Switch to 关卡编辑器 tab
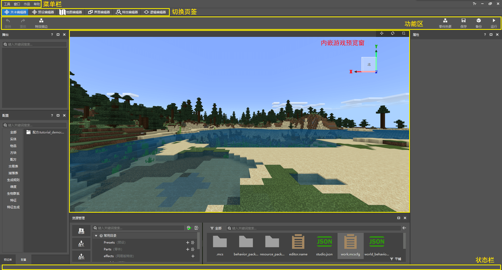The image size is (502, 270). point(15,12)
